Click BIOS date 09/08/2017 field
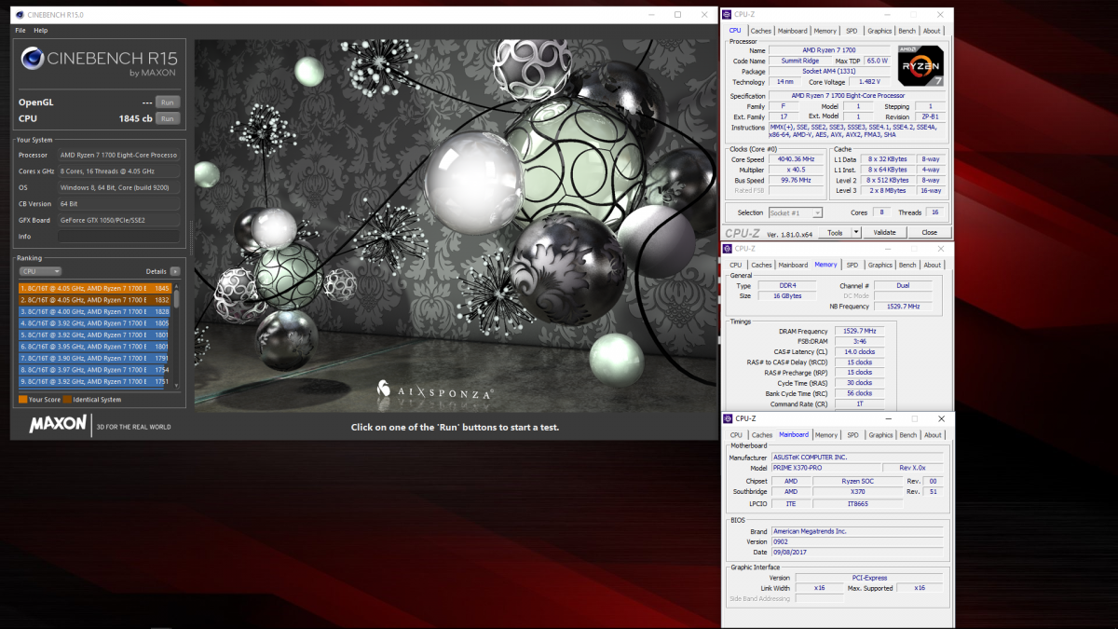1118x629 pixels. click(857, 552)
